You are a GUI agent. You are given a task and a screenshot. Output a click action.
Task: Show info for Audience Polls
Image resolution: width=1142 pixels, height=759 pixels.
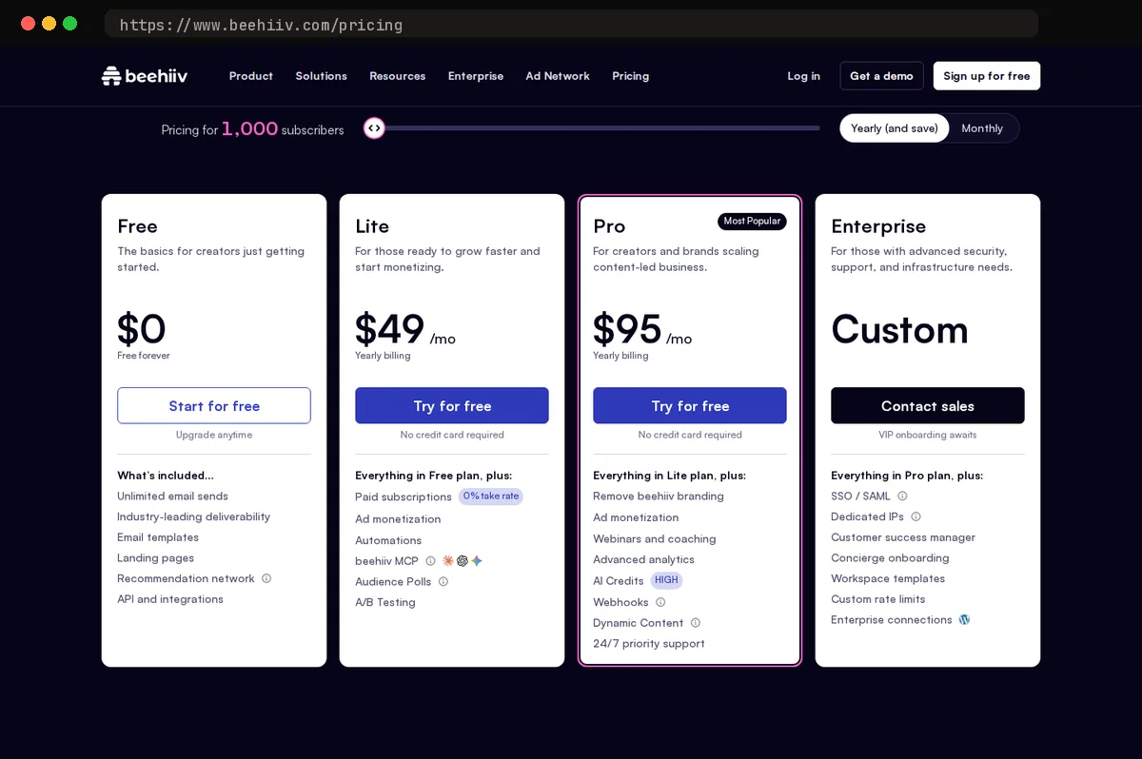(443, 582)
